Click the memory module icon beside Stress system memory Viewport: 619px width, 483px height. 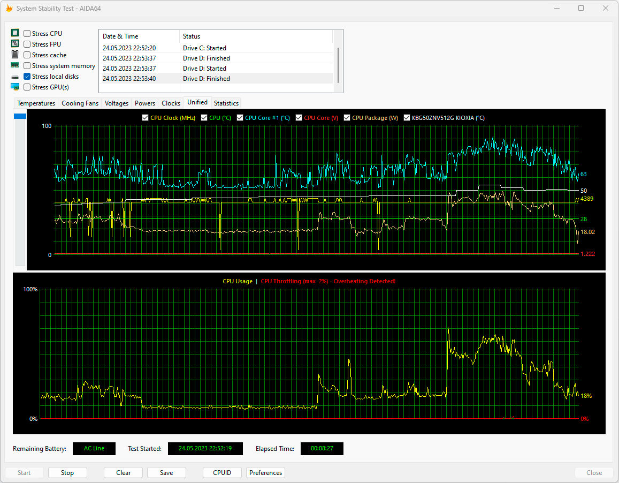point(15,65)
